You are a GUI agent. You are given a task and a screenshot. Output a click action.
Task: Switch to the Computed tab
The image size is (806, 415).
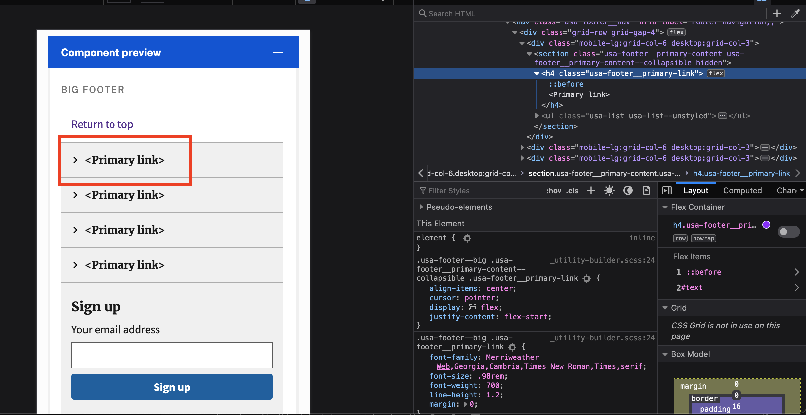click(742, 190)
